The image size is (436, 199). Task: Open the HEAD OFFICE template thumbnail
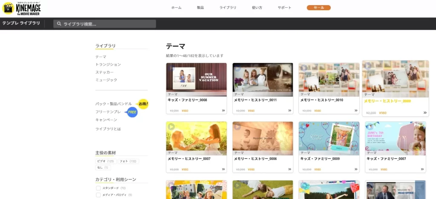click(396, 190)
